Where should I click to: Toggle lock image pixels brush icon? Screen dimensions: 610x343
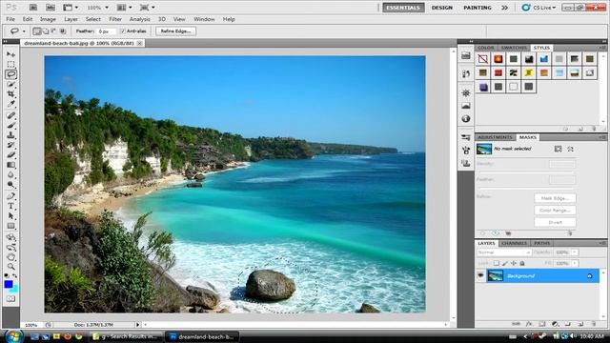click(505, 263)
